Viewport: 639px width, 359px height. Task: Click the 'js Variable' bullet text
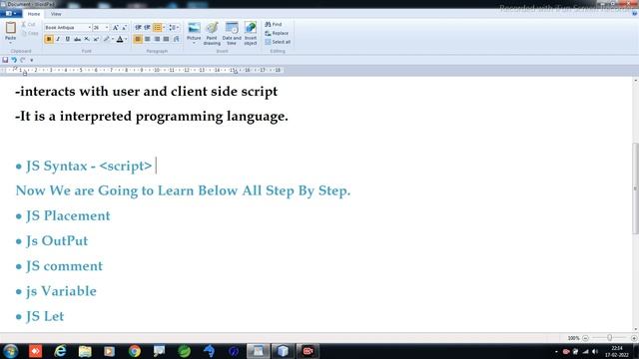coord(61,291)
